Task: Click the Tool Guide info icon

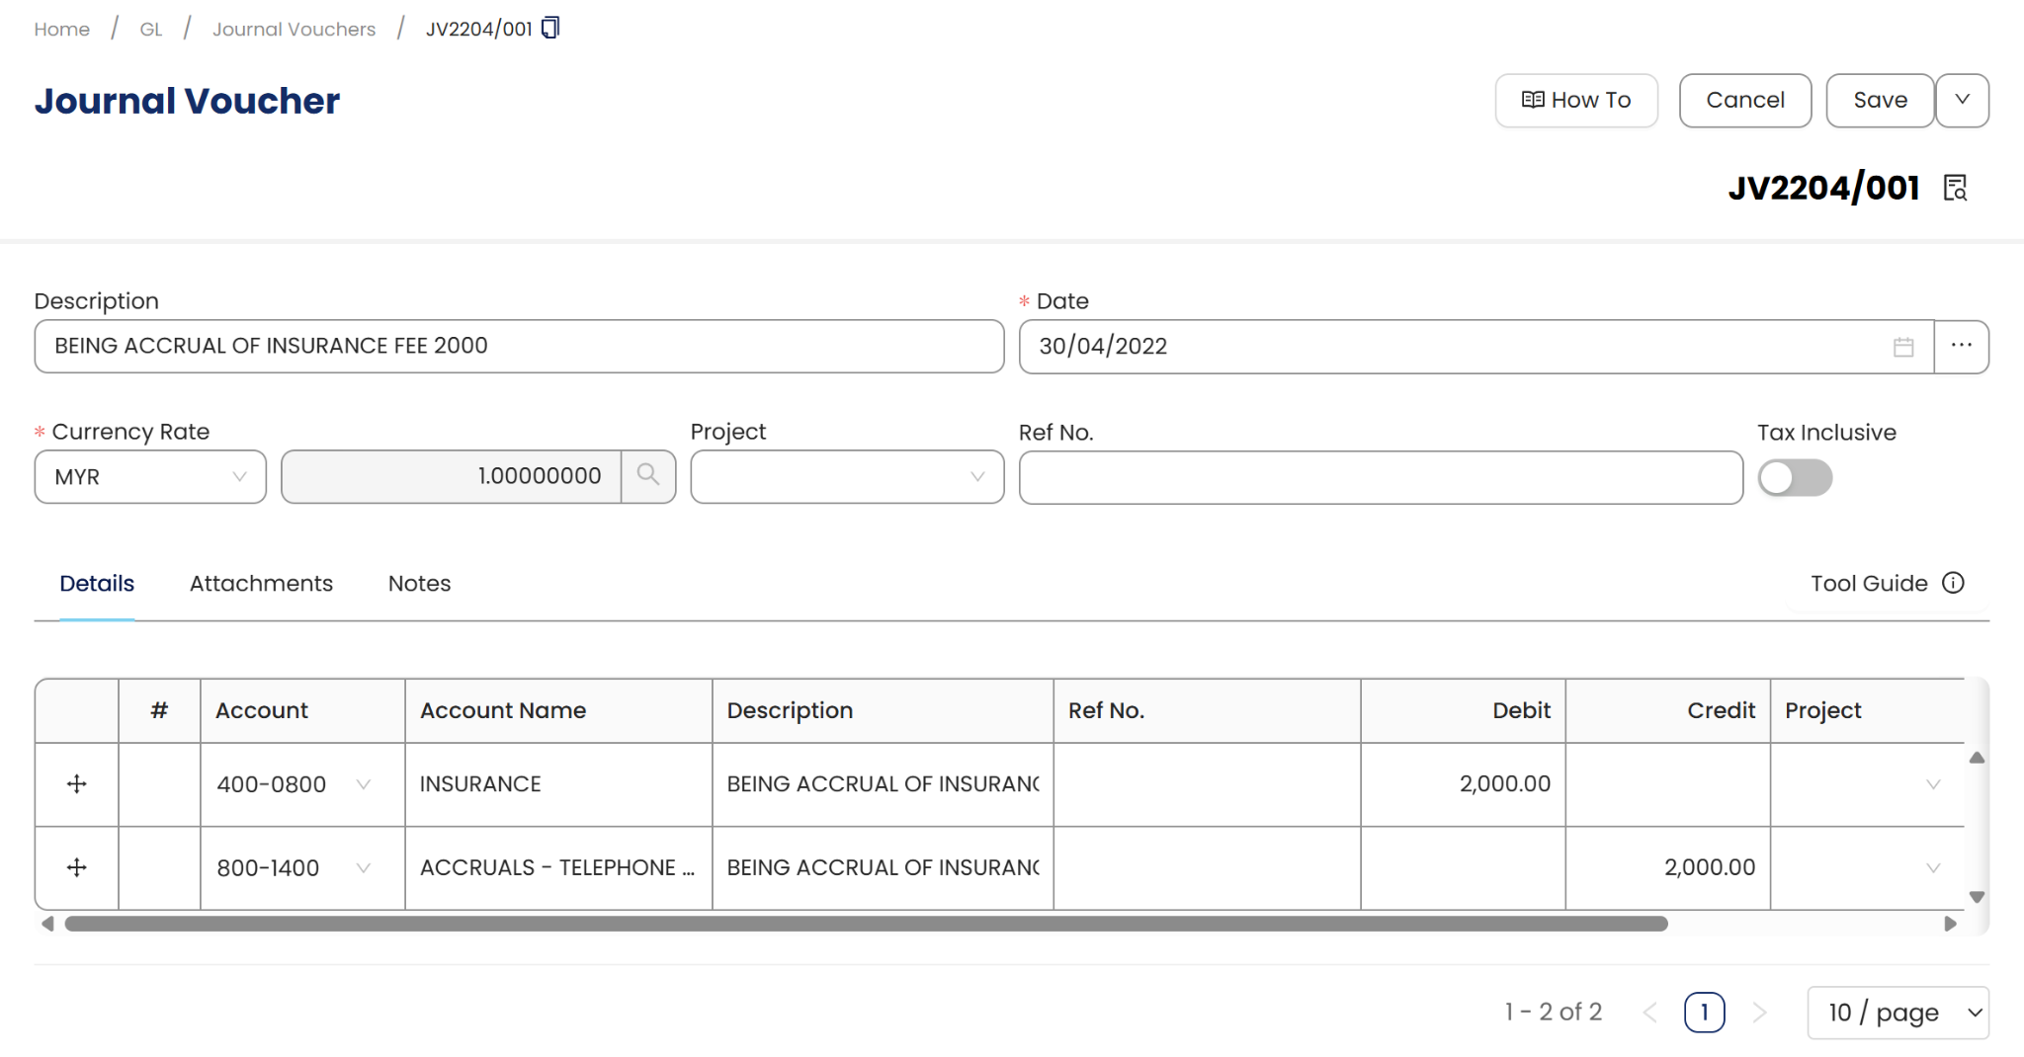Action: [x=1953, y=583]
